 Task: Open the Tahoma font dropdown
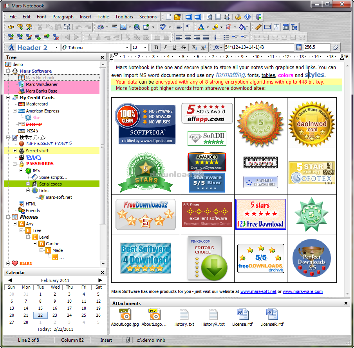pos(127,48)
